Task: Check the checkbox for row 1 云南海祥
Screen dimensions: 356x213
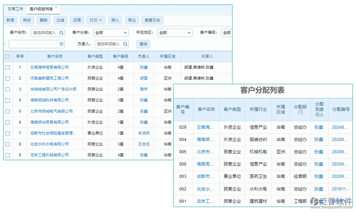Action: [7, 67]
